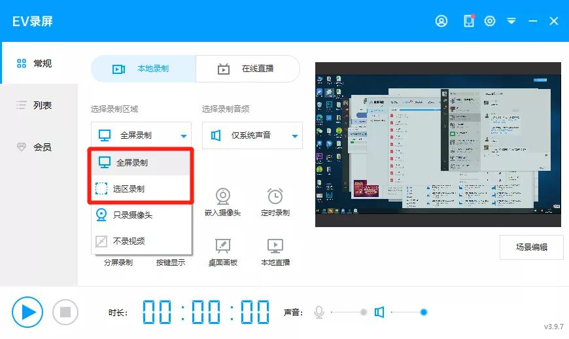This screenshot has height=339, width=569.
Task: Click the 时长 label
Action: [118, 313]
